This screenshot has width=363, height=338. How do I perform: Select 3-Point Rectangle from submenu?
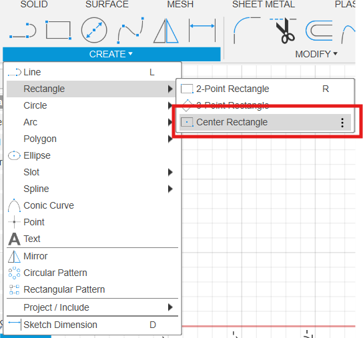coord(266,105)
